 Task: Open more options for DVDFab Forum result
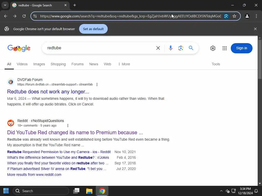tap(97, 84)
